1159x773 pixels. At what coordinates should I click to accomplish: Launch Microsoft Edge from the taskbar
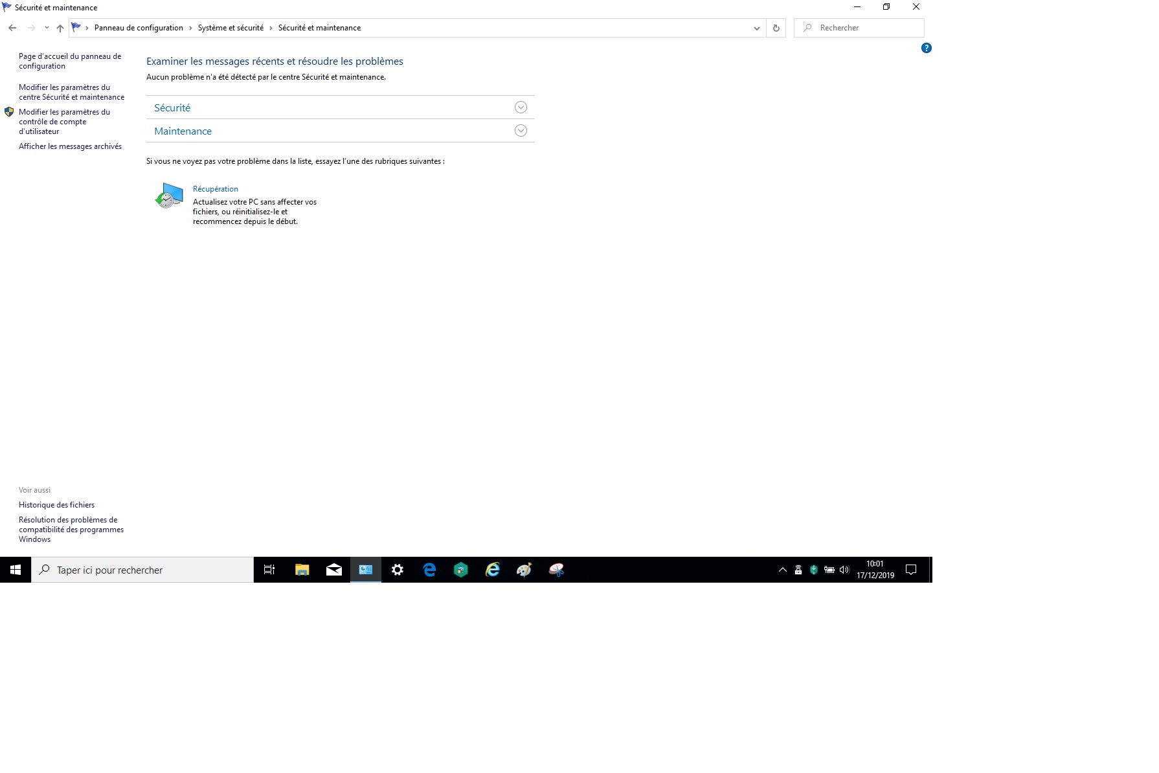[429, 570]
